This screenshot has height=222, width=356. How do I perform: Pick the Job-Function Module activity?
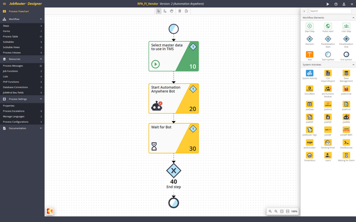pos(328,89)
